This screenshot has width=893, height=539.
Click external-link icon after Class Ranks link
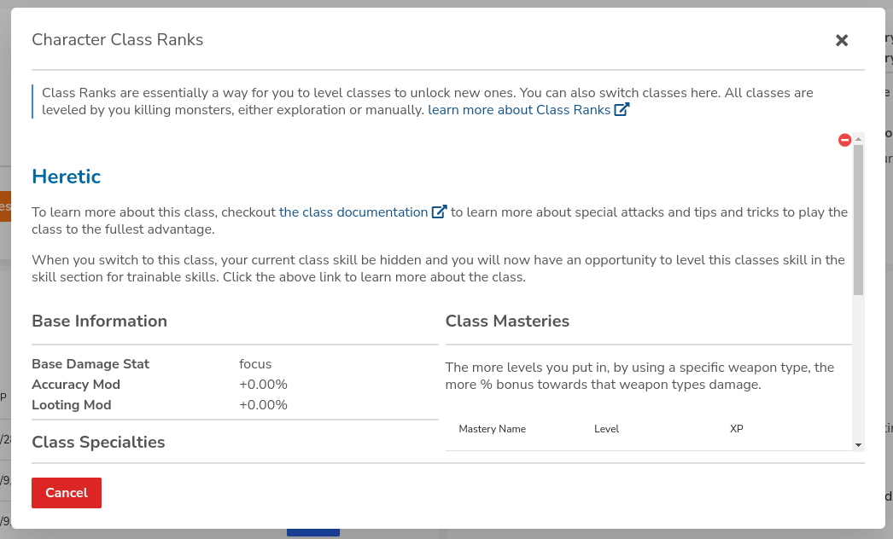pyautogui.click(x=622, y=109)
